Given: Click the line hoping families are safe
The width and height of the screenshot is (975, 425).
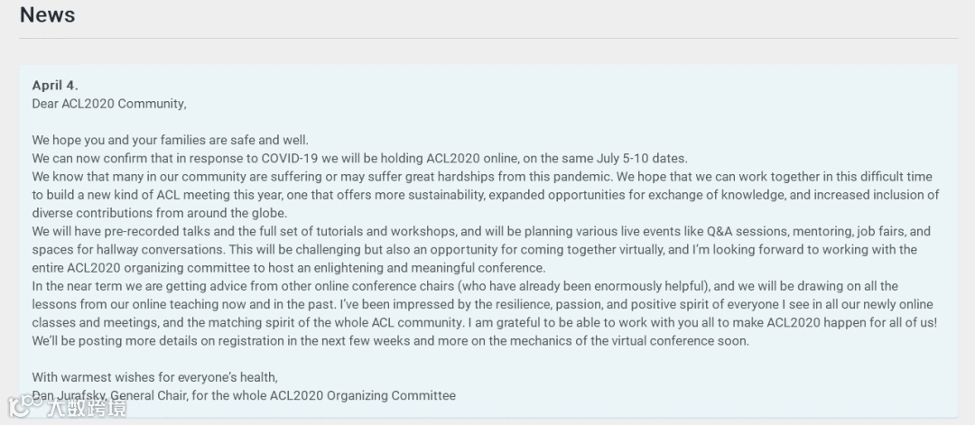Looking at the screenshot, I should click(171, 141).
